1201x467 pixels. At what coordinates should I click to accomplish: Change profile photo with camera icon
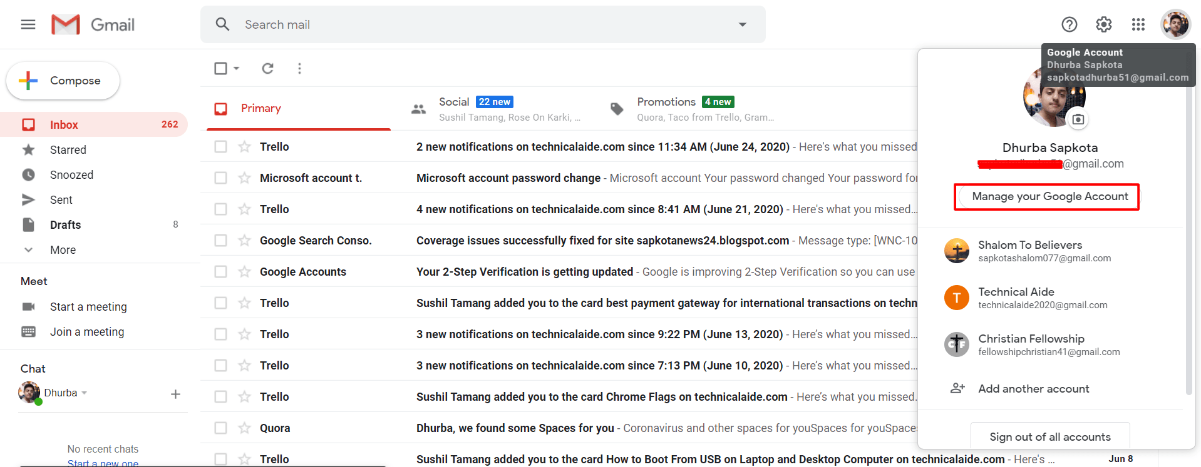pos(1078,119)
